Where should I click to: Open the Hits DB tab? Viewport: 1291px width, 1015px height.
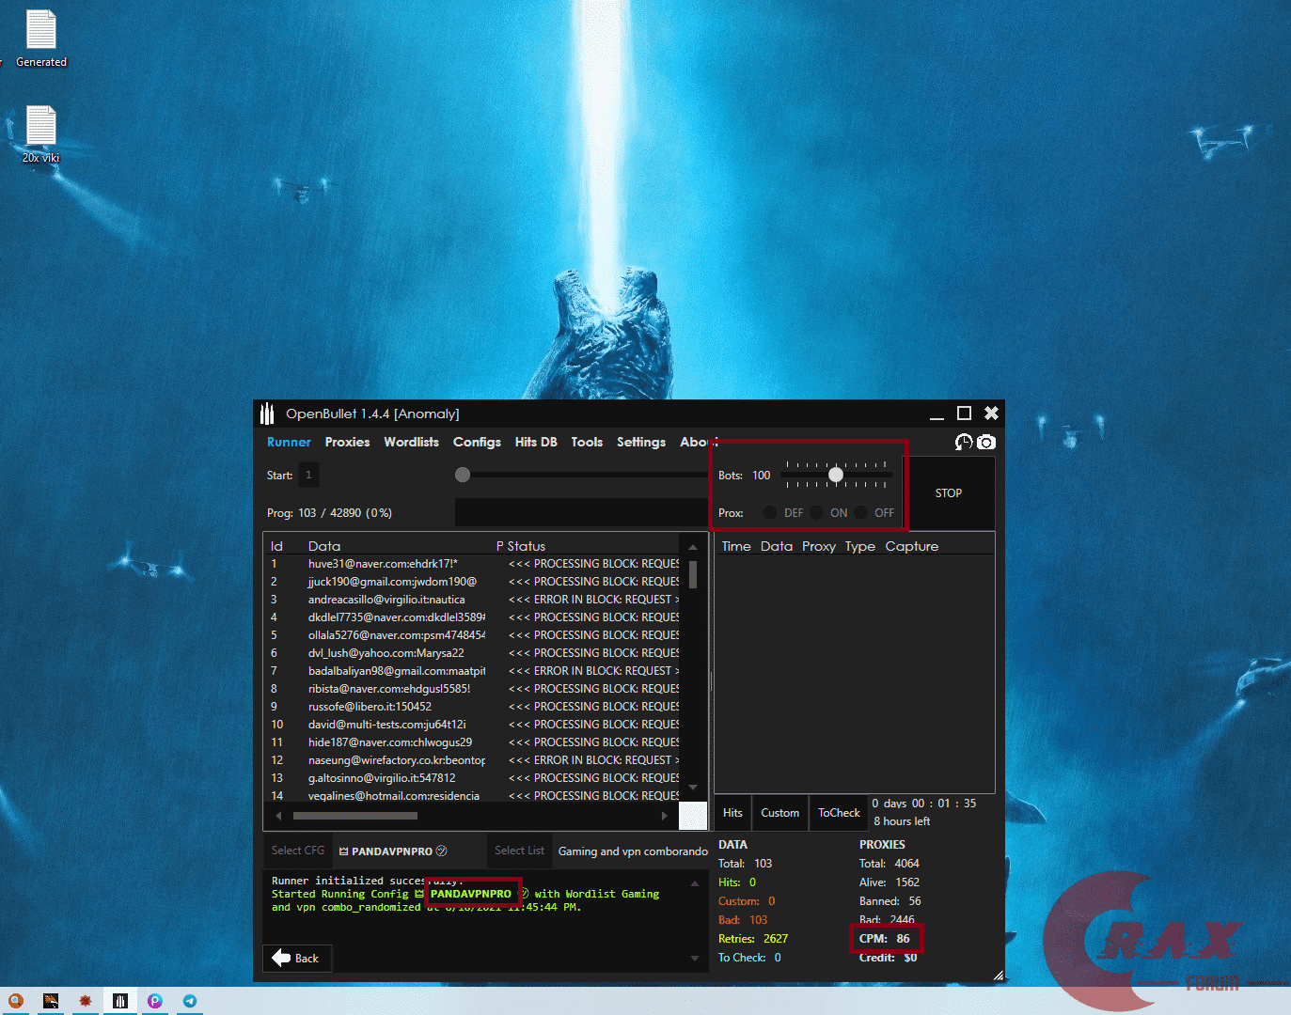pyautogui.click(x=536, y=442)
